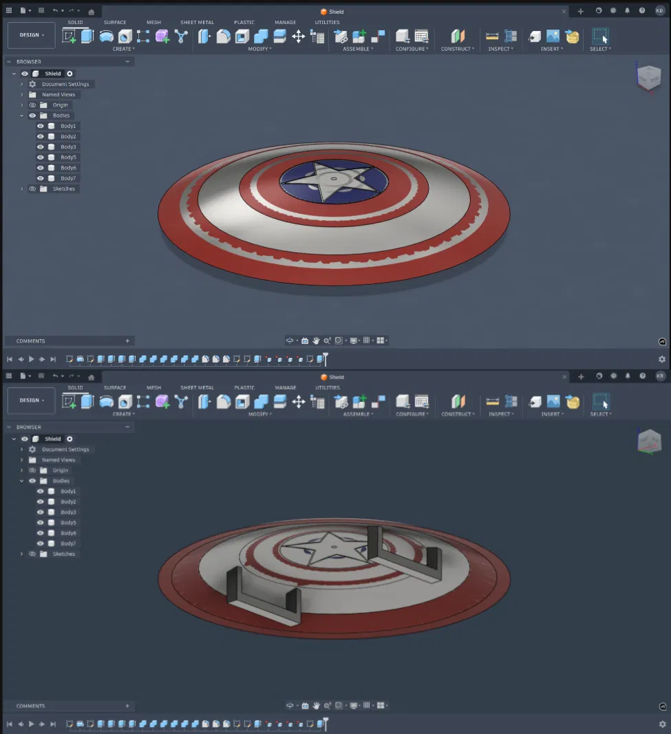
Task: Open DESIGN workspace dropdown in top window
Action: coord(32,35)
